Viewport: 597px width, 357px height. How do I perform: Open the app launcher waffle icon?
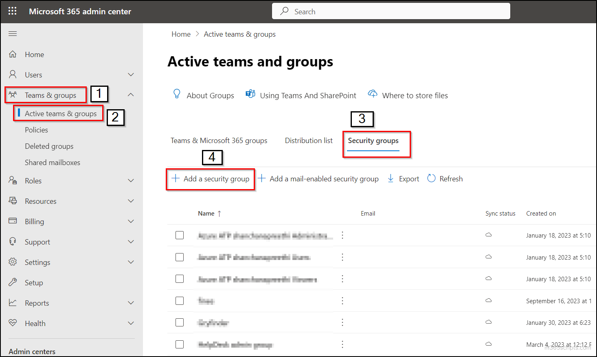[x=12, y=11]
